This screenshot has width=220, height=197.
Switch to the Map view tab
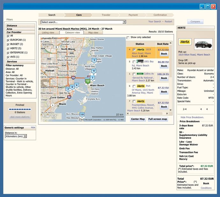(x=93, y=32)
